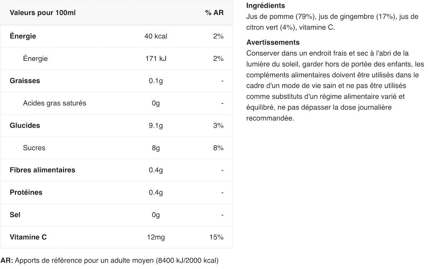Click the 'Vitamine C' row label
This screenshot has height=269, width=428.
[x=28, y=237]
